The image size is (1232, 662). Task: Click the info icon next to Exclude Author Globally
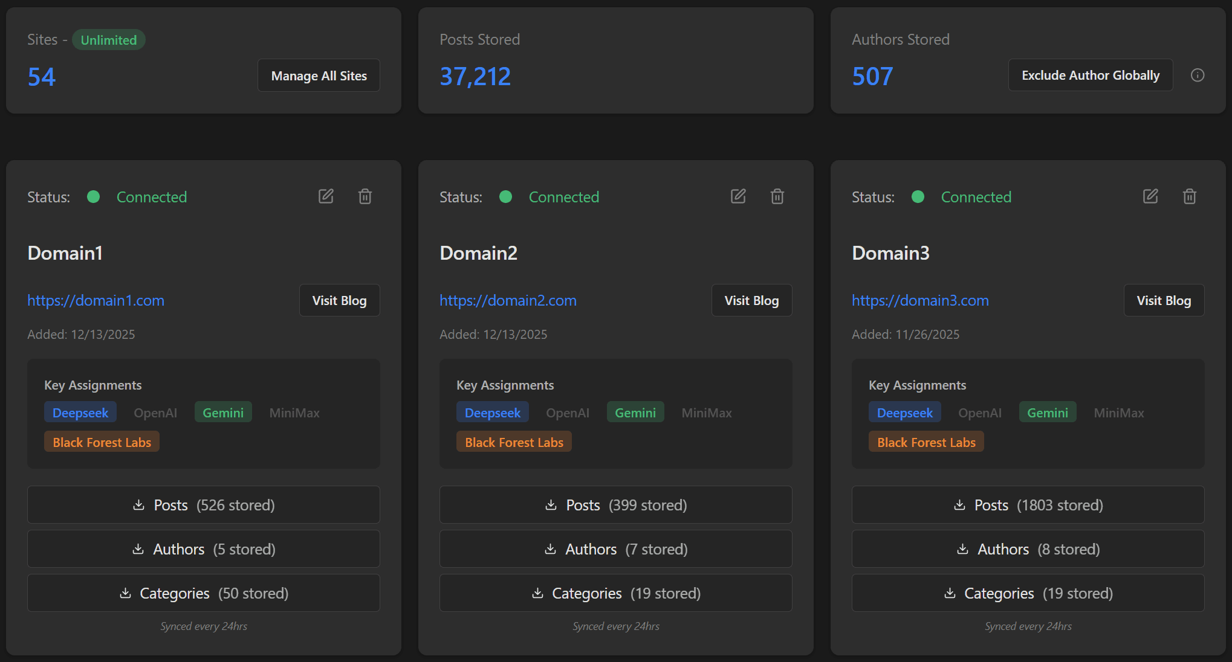tap(1198, 75)
